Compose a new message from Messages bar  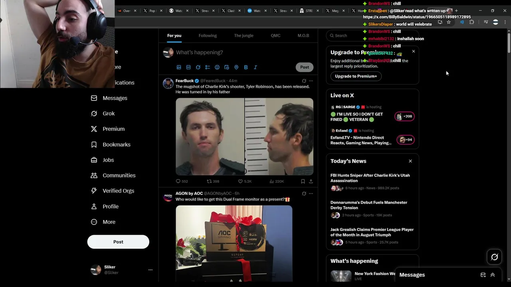pyautogui.click(x=483, y=275)
